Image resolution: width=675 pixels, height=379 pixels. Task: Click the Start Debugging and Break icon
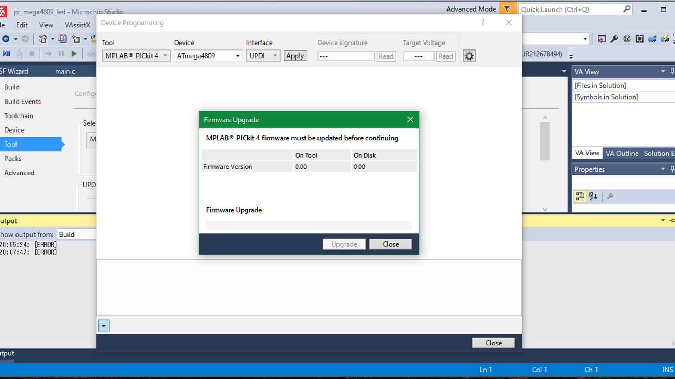click(6, 54)
